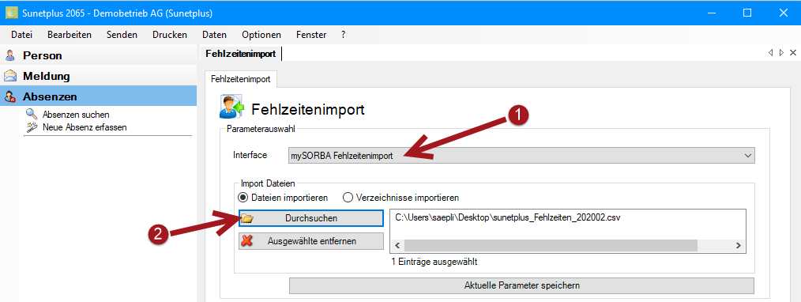Select the sunetplus_Fehlzeiten_202002.csv entry
This screenshot has height=302, width=801.
coord(508,217)
